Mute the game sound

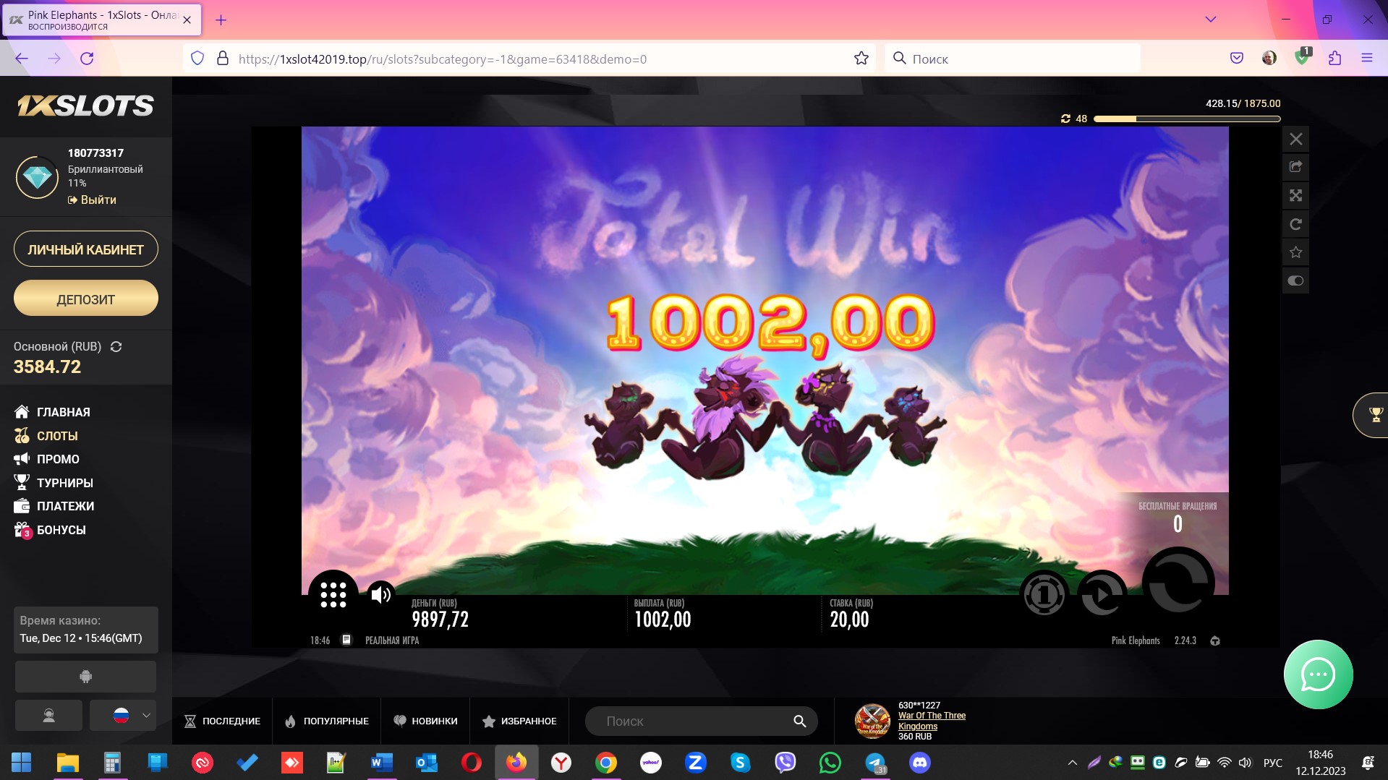(x=380, y=594)
